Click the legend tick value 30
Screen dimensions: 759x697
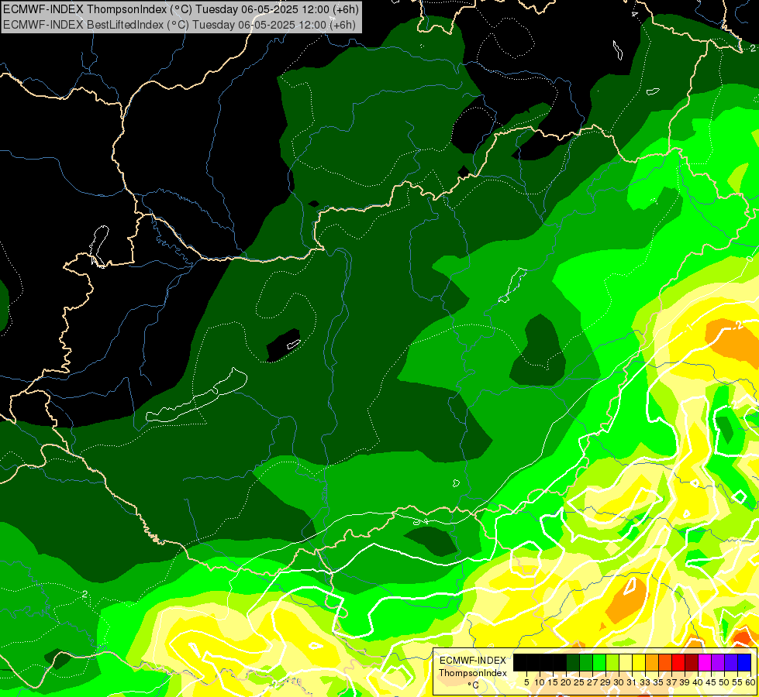(619, 682)
